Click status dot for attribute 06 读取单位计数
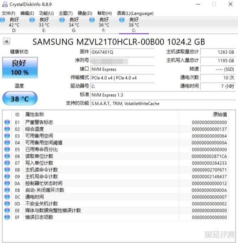Viewport: 238px width, 243px height. coord(7,156)
